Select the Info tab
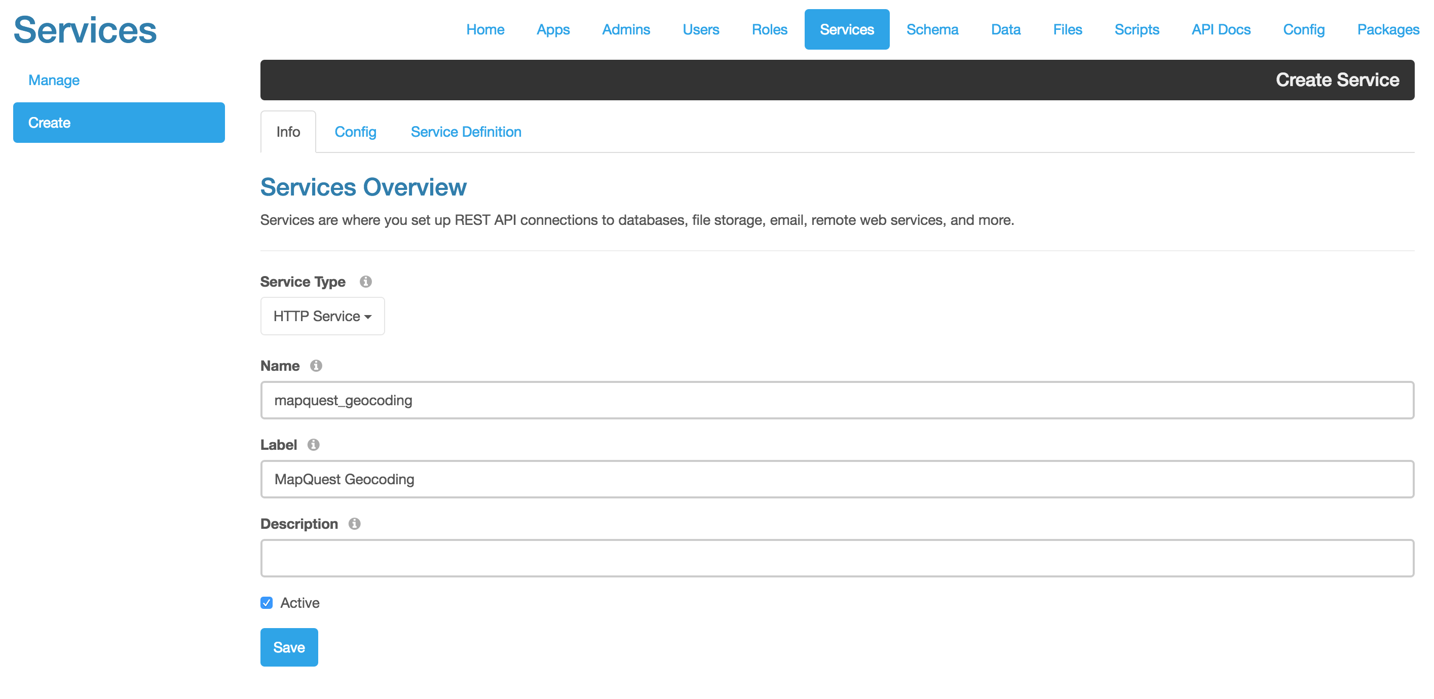1434x699 pixels. [288, 132]
